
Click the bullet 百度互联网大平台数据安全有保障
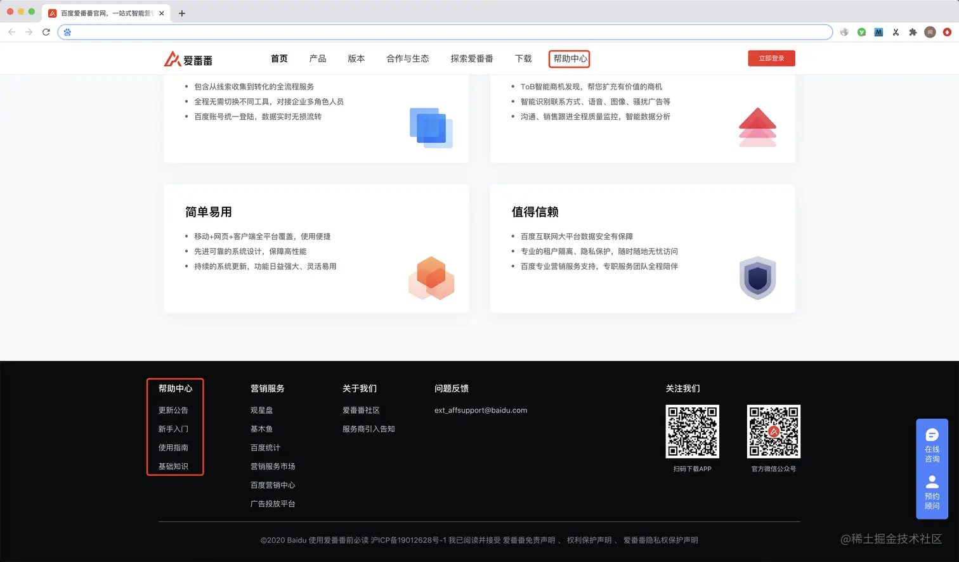coord(577,236)
